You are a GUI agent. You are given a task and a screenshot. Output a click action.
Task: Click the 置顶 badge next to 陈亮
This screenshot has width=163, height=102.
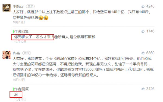coord(27,53)
